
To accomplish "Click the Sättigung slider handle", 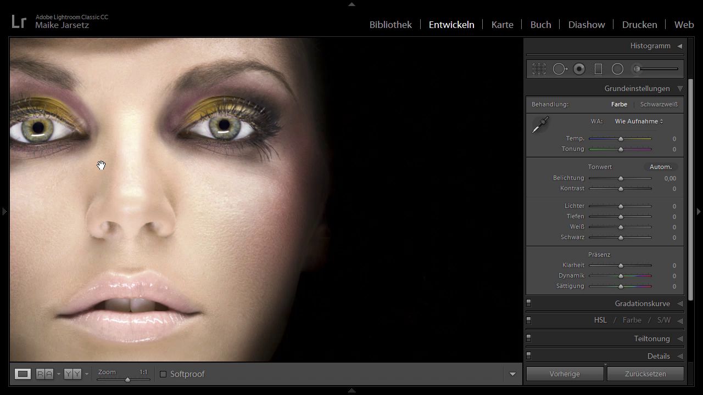I will click(621, 286).
